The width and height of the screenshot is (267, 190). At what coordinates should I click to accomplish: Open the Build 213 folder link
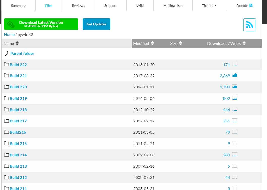tap(18, 166)
